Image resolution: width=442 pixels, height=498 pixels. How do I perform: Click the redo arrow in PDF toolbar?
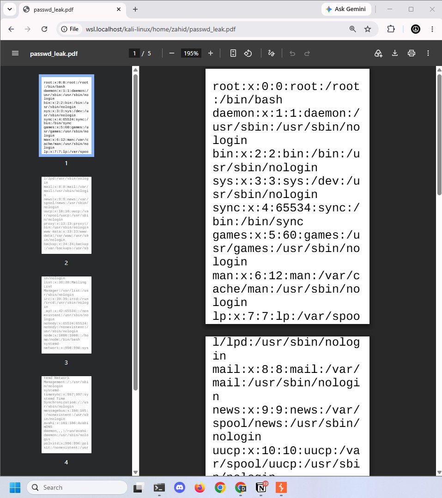pyautogui.click(x=307, y=54)
